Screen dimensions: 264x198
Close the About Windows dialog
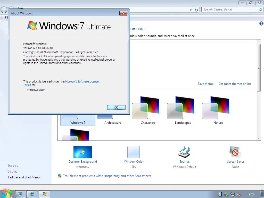coord(123,13)
